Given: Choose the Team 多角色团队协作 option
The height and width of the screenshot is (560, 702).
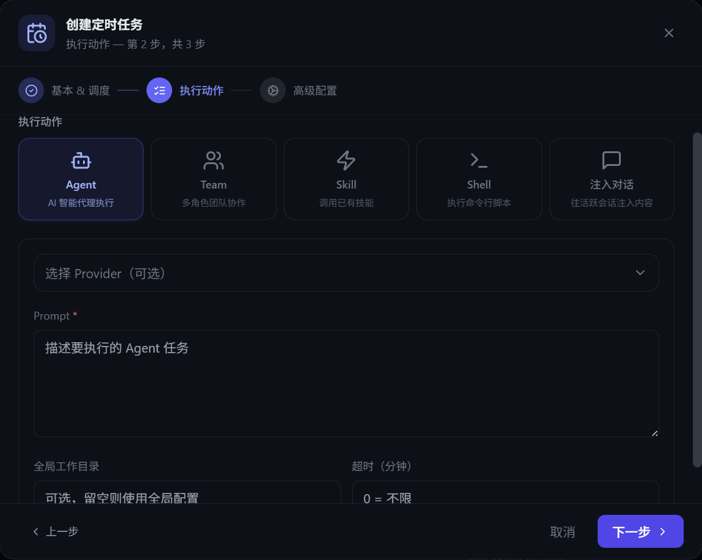Looking at the screenshot, I should (214, 179).
